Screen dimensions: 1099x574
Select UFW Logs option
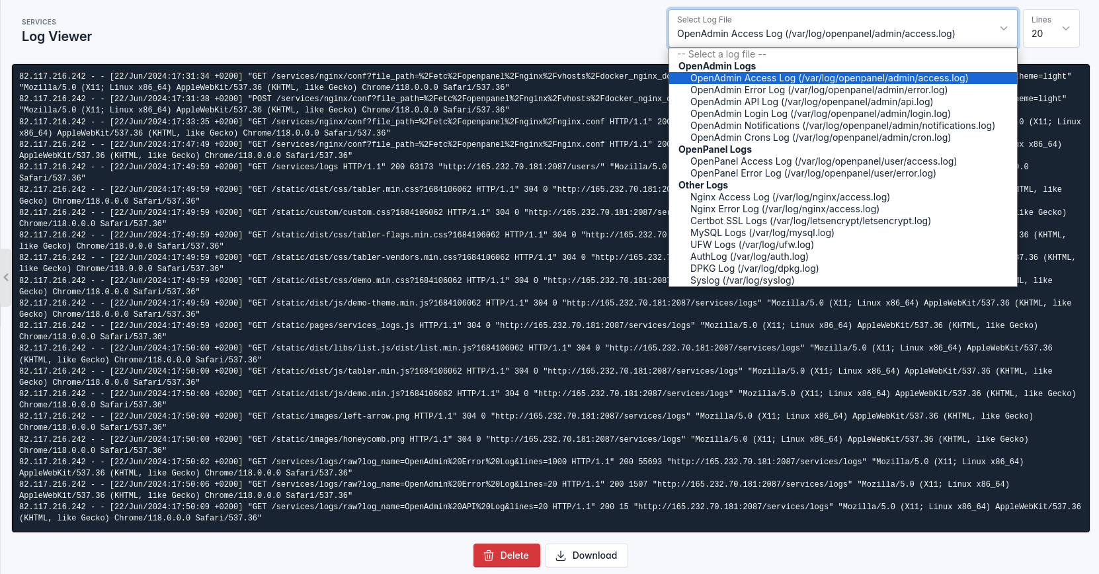752,245
